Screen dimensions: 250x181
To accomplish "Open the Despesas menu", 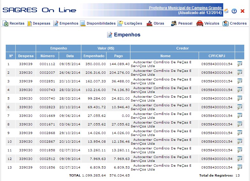I will [x=41, y=24].
